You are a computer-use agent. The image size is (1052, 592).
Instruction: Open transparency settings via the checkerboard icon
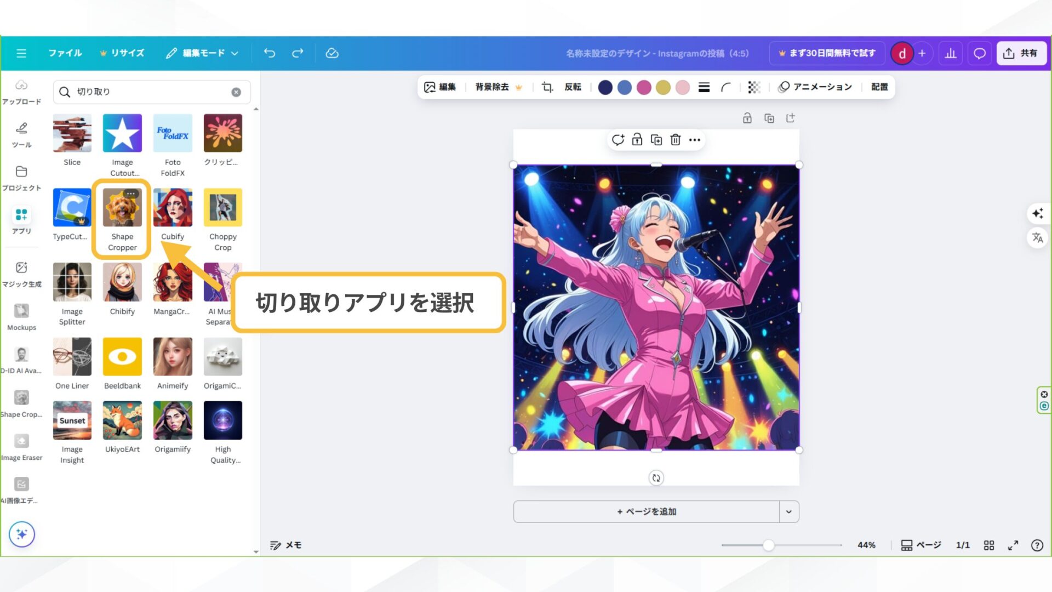point(753,87)
